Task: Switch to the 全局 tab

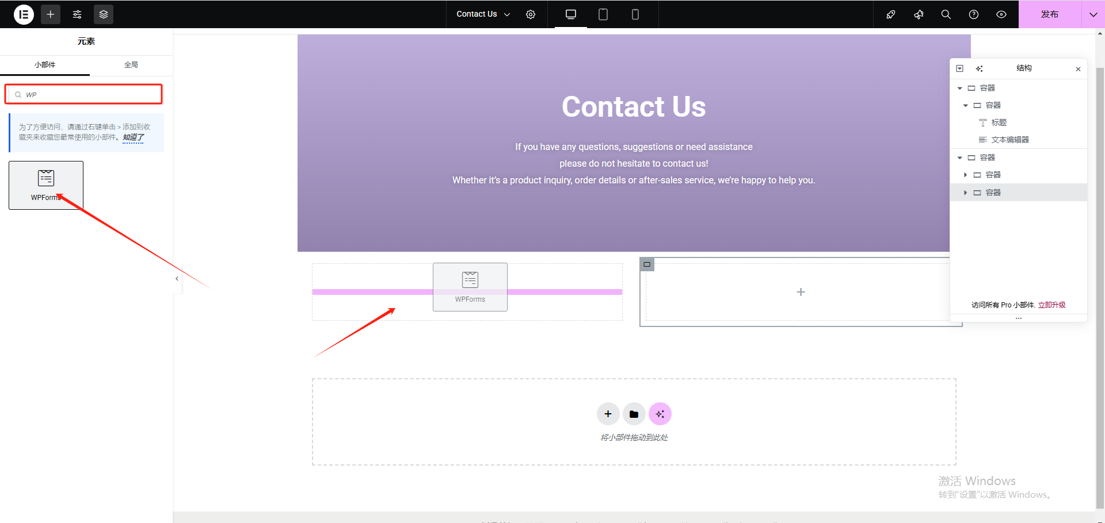Action: pos(131,65)
